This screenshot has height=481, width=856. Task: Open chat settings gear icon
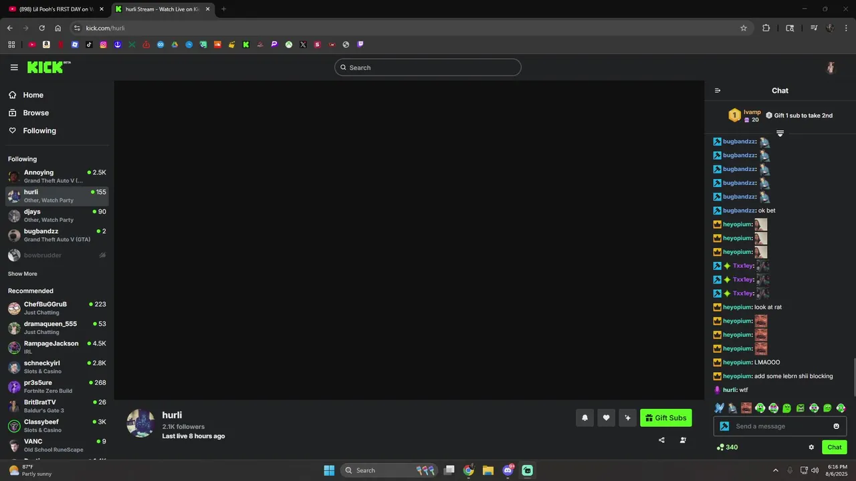(811, 448)
